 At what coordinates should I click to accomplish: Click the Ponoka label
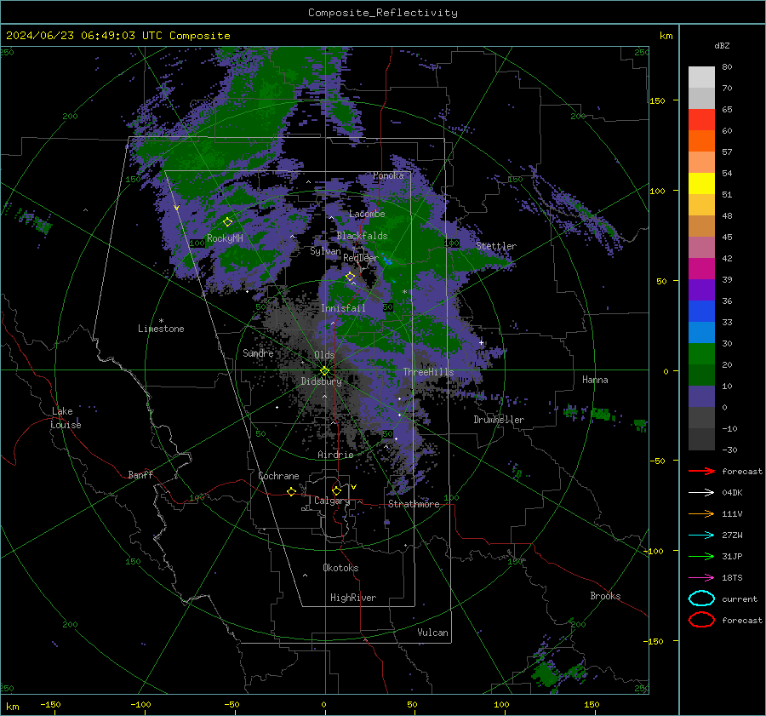[x=388, y=175]
